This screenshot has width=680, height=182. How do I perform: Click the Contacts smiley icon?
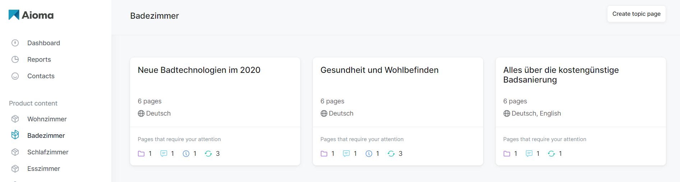[15, 76]
